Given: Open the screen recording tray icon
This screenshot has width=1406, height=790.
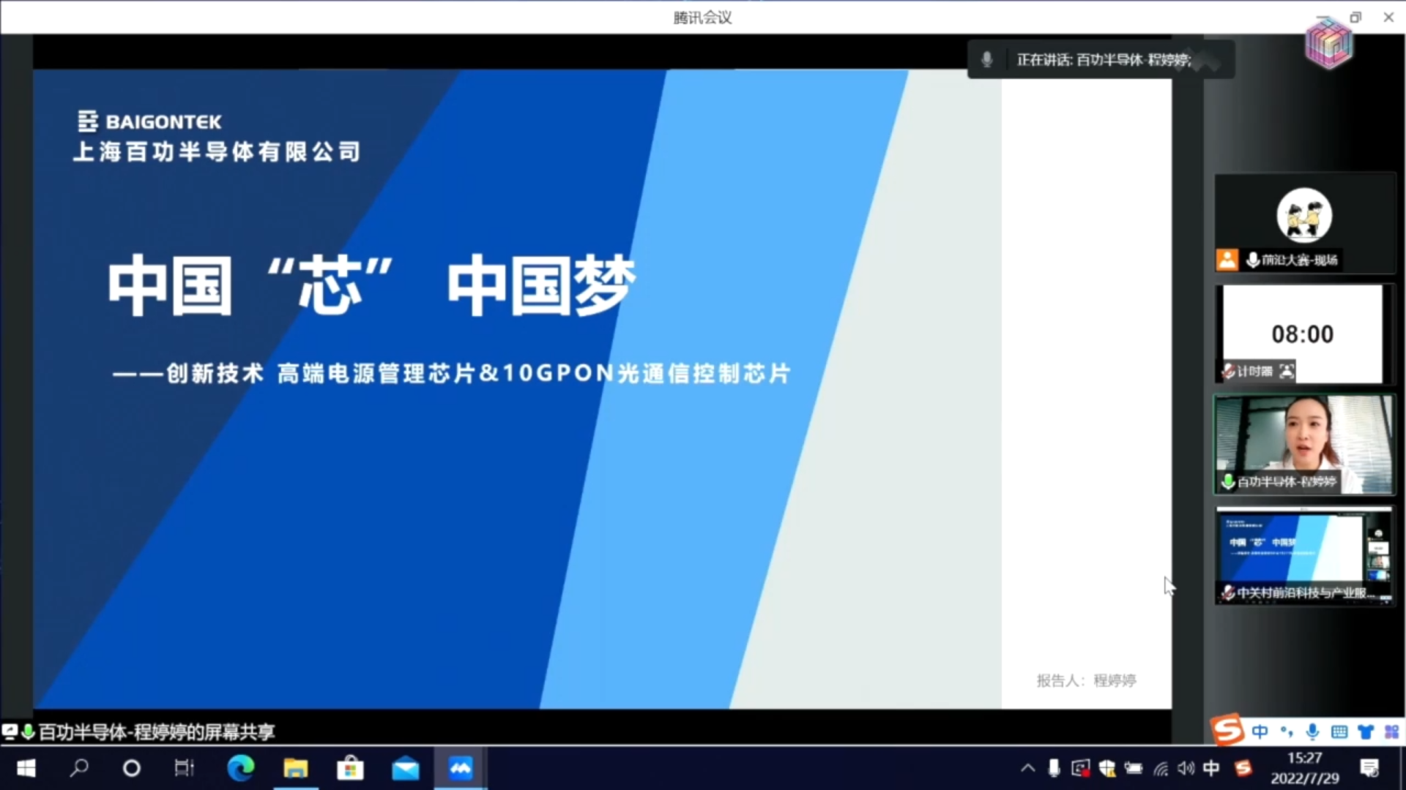Looking at the screenshot, I should [x=1080, y=768].
